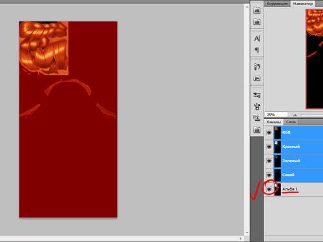Switch to the Коррекция tab
This screenshot has width=323, height=242.
(x=277, y=4)
